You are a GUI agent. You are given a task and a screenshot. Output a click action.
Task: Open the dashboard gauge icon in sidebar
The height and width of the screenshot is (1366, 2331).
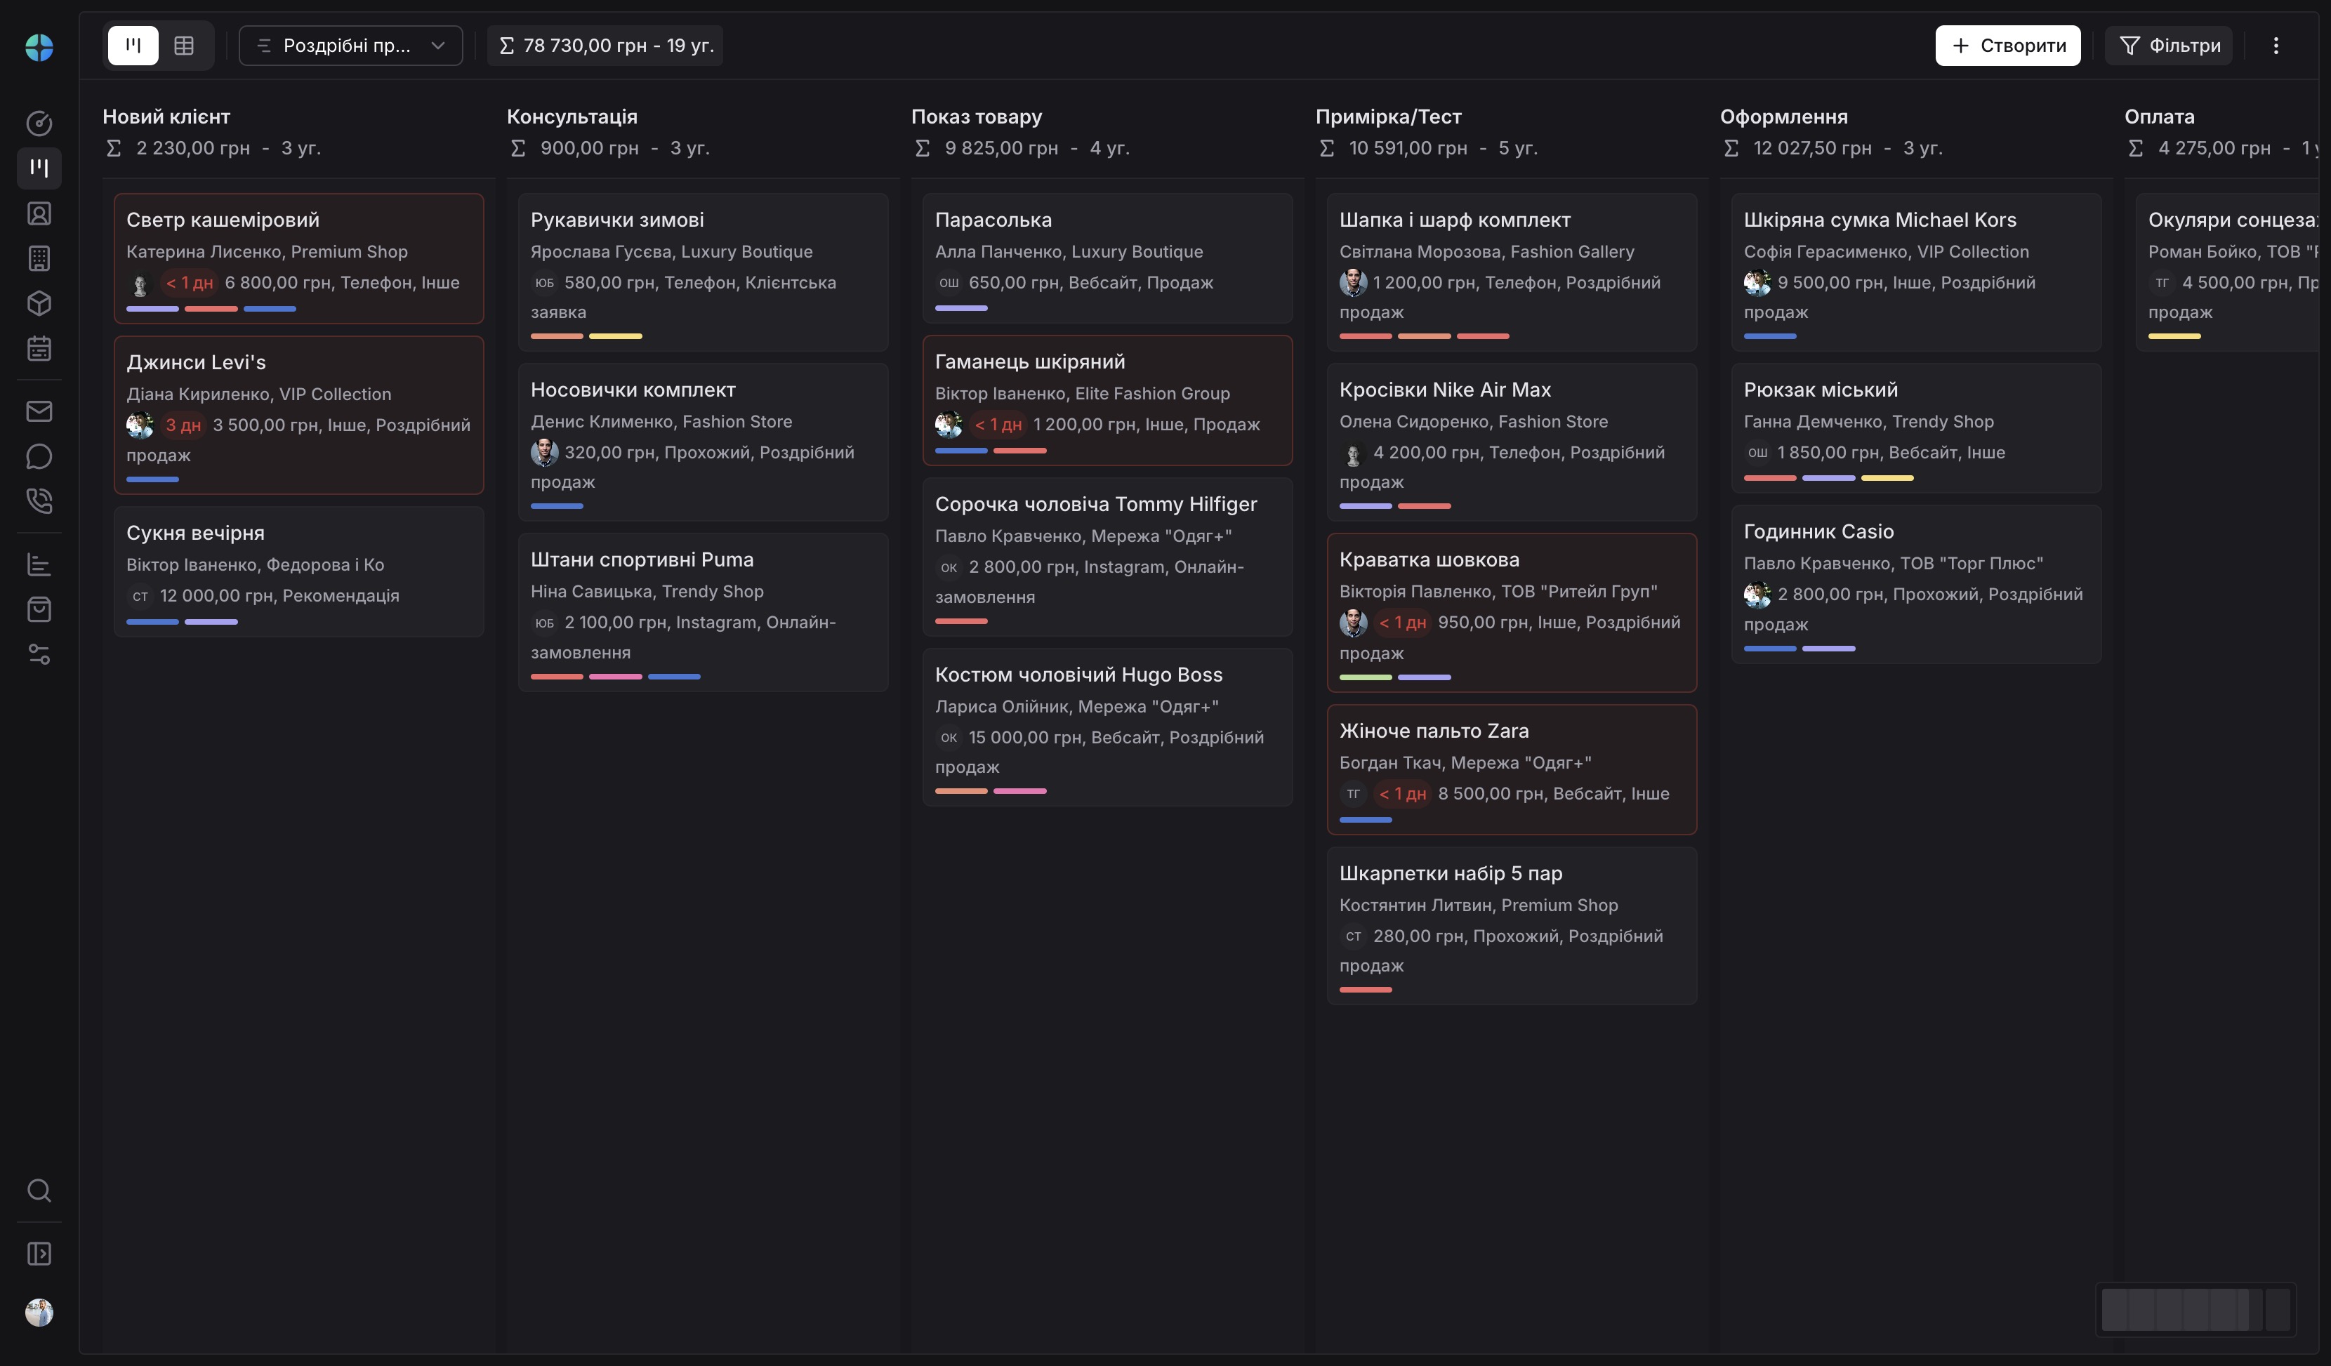[39, 123]
